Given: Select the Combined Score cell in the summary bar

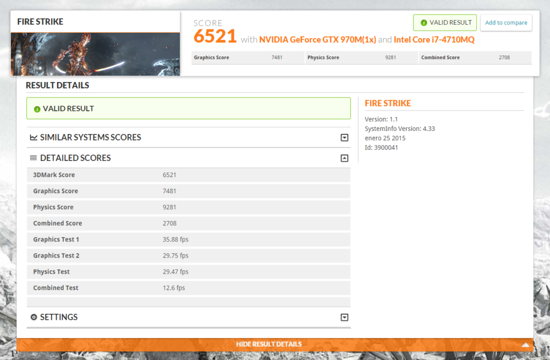Looking at the screenshot, I should [474, 57].
